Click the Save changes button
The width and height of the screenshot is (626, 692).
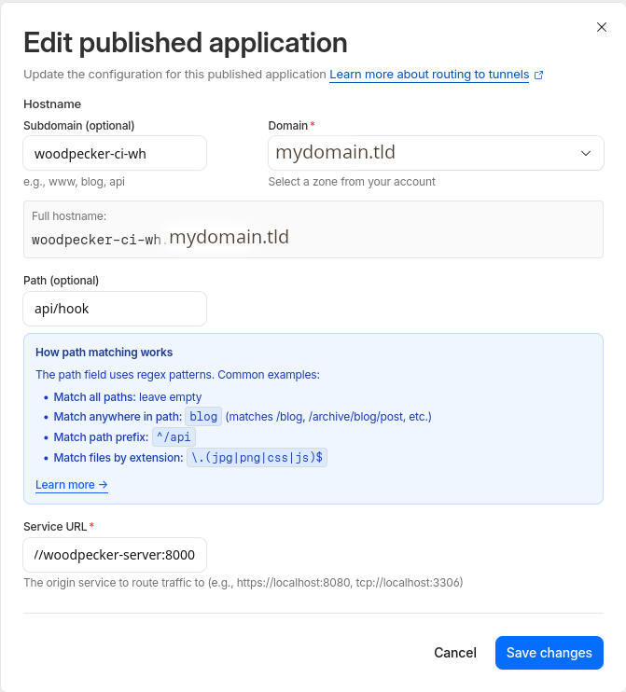pyautogui.click(x=549, y=653)
